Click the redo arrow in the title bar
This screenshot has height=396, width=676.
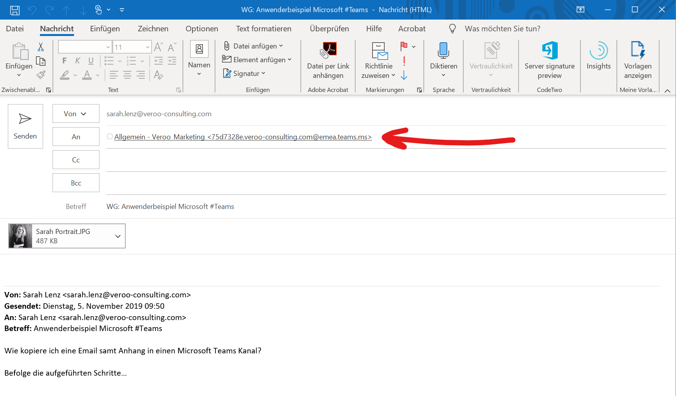[x=49, y=10]
